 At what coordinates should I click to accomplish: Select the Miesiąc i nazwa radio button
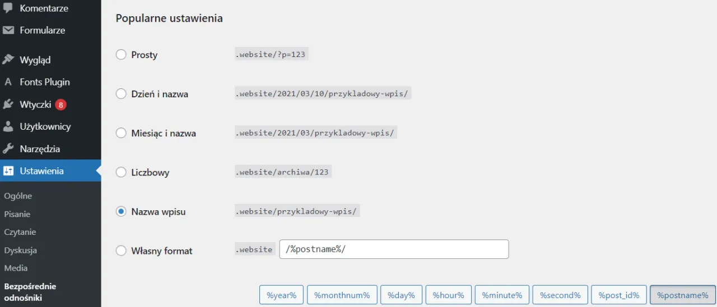coord(121,133)
